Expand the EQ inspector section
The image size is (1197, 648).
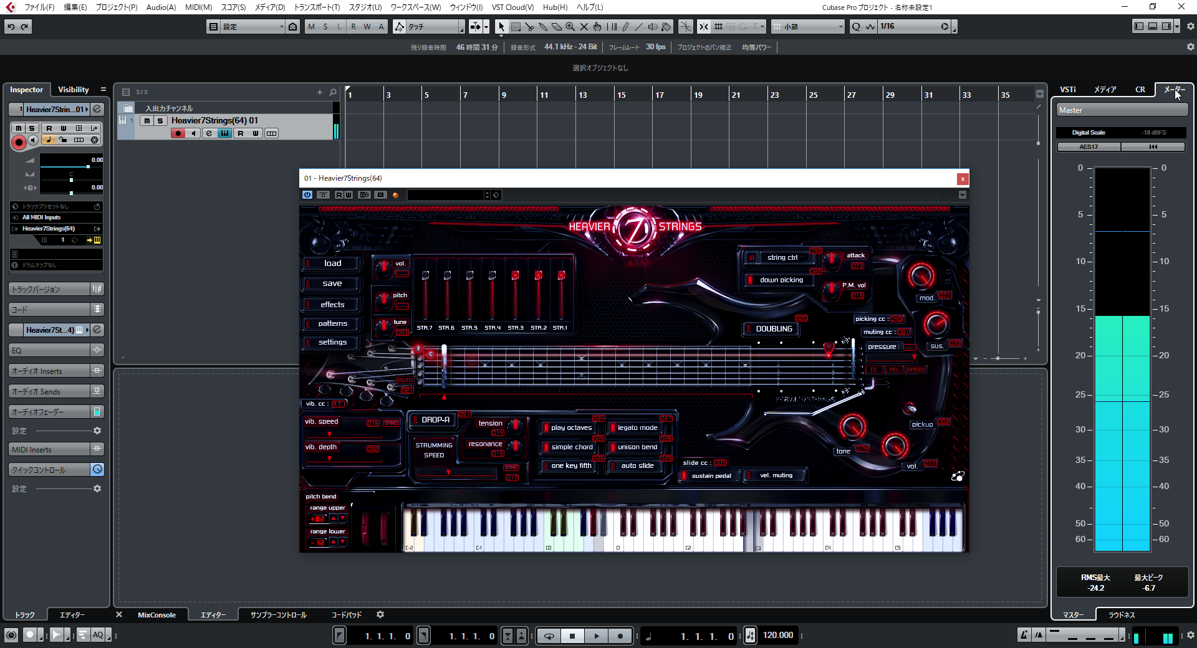click(x=50, y=350)
